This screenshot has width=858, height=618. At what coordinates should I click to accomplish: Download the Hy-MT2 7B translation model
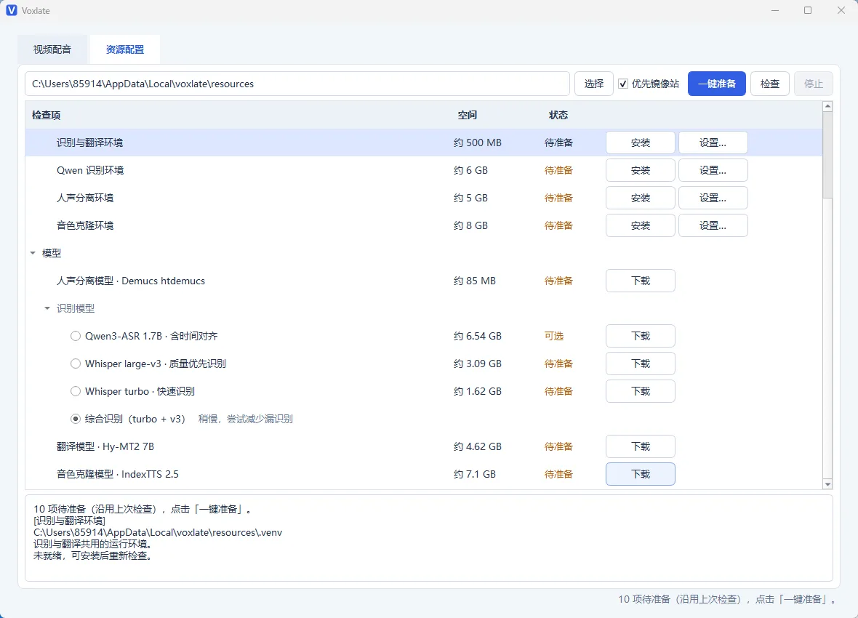click(640, 446)
